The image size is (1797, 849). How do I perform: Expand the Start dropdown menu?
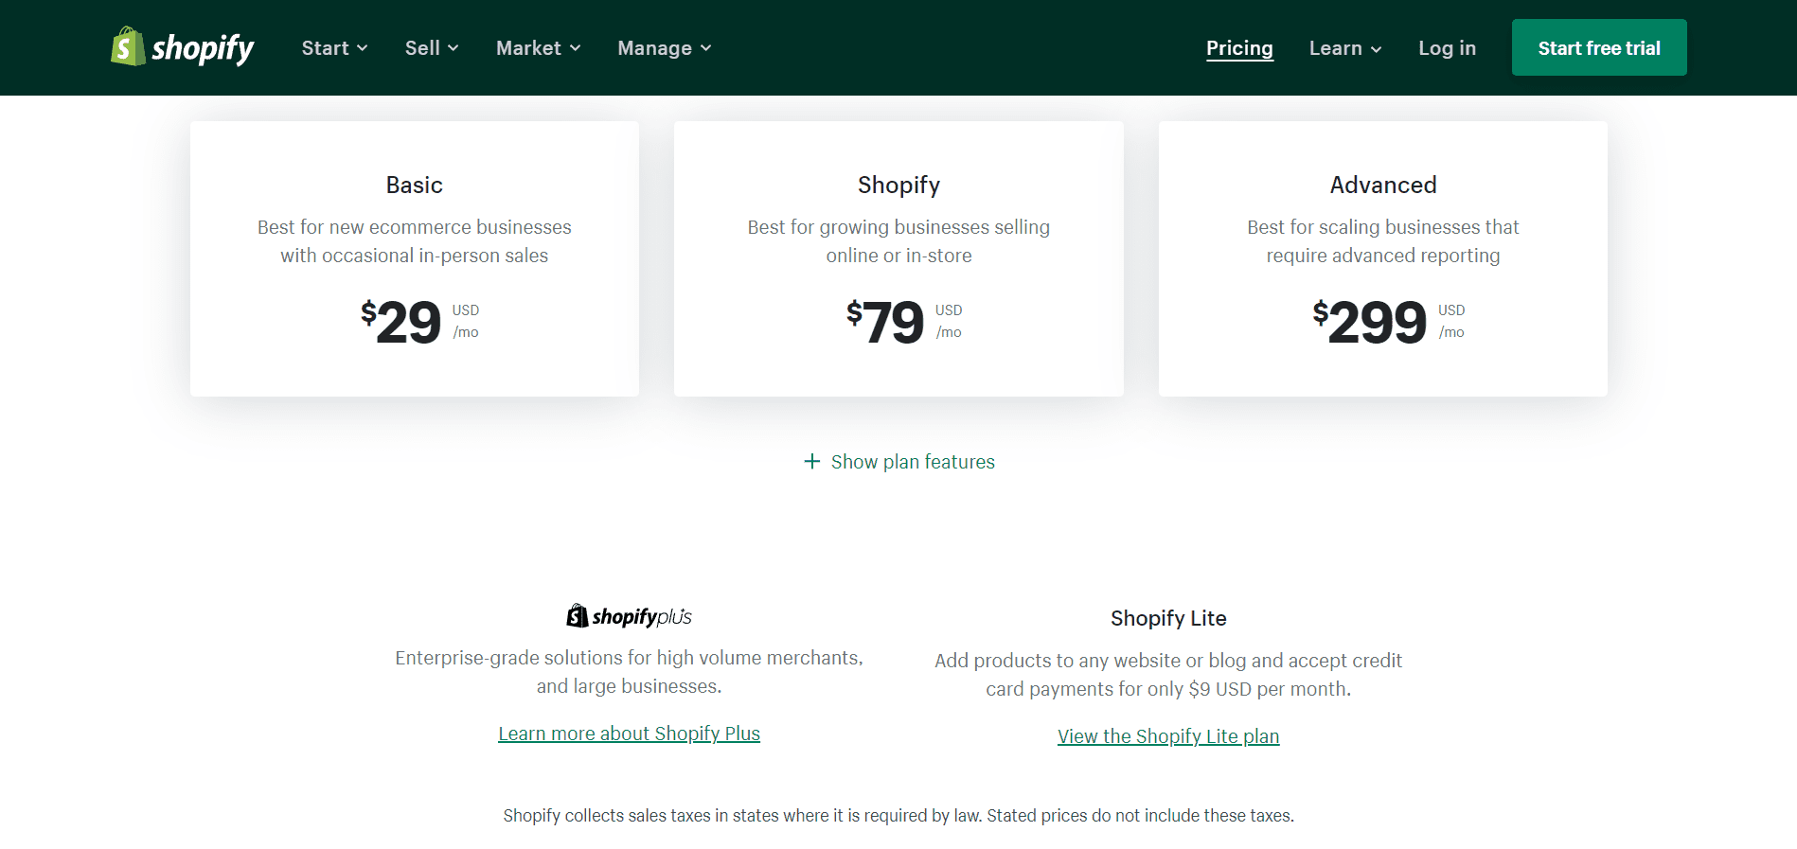pos(334,48)
